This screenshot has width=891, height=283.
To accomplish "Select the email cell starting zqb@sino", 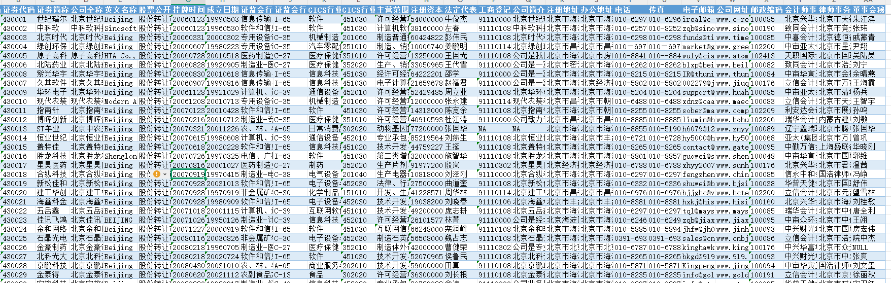I will [699, 28].
